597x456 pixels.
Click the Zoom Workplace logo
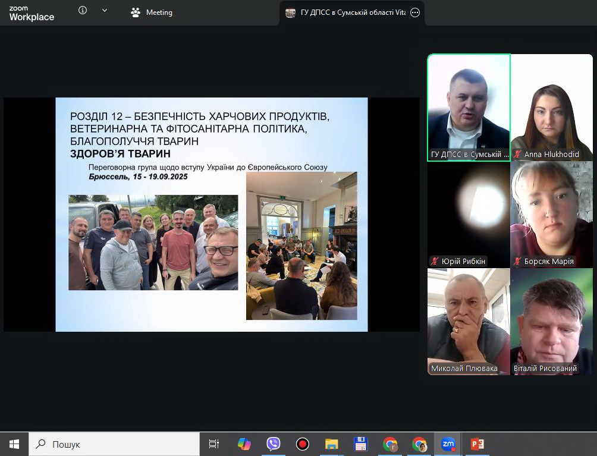[x=32, y=14]
